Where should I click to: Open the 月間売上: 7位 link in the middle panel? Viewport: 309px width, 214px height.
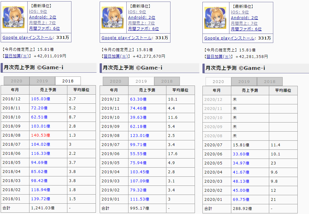[141, 23]
